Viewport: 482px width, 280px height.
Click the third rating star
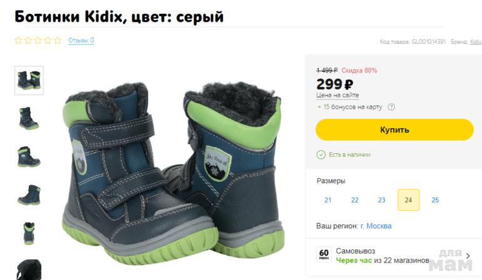point(38,40)
